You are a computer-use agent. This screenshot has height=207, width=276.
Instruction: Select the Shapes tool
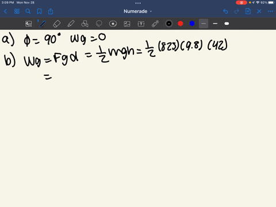tap(85, 24)
